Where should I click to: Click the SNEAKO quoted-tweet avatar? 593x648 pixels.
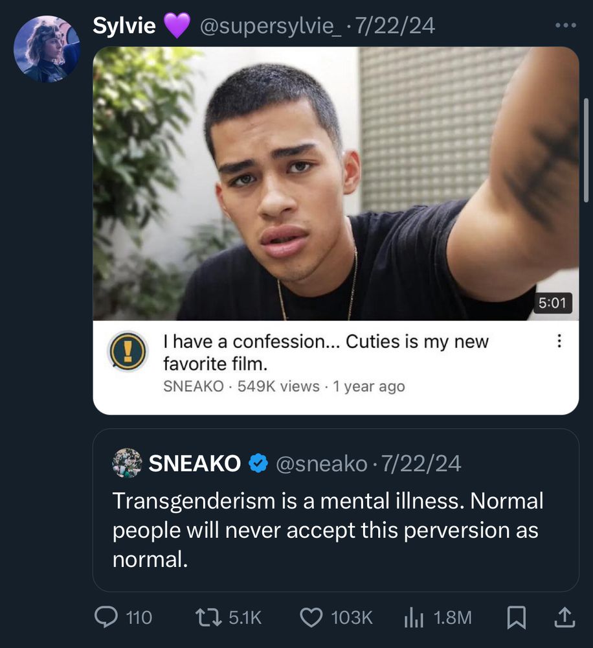[127, 463]
